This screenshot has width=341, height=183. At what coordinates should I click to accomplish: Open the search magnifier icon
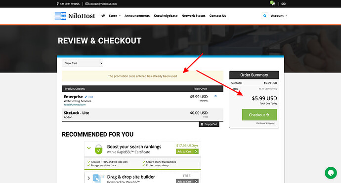click(x=265, y=16)
